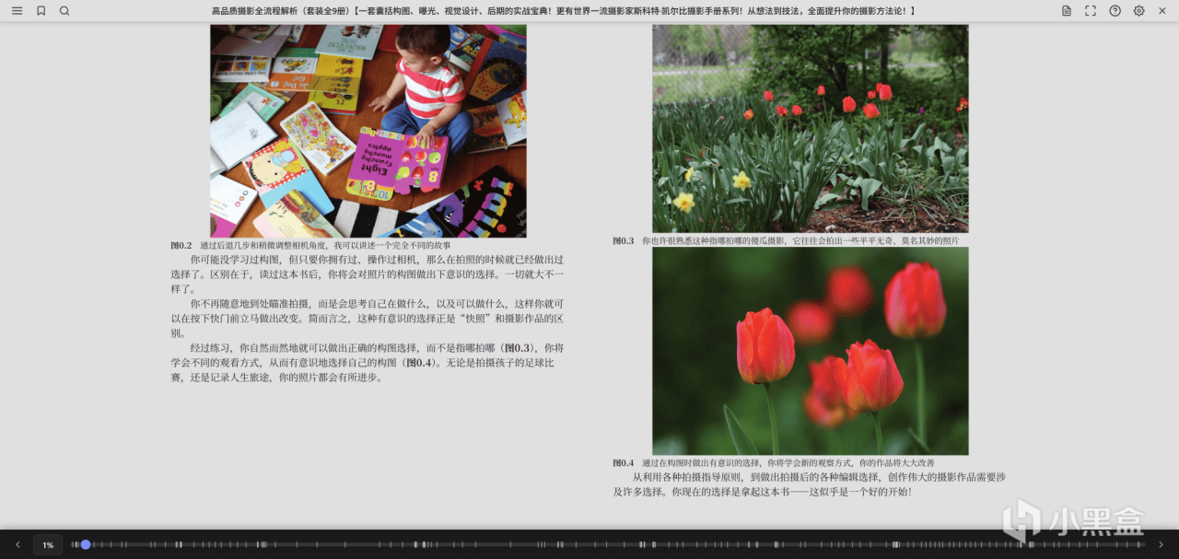Image resolution: width=1179 pixels, height=559 pixels.
Task: Go to the next page arrow
Action: click(x=1161, y=545)
